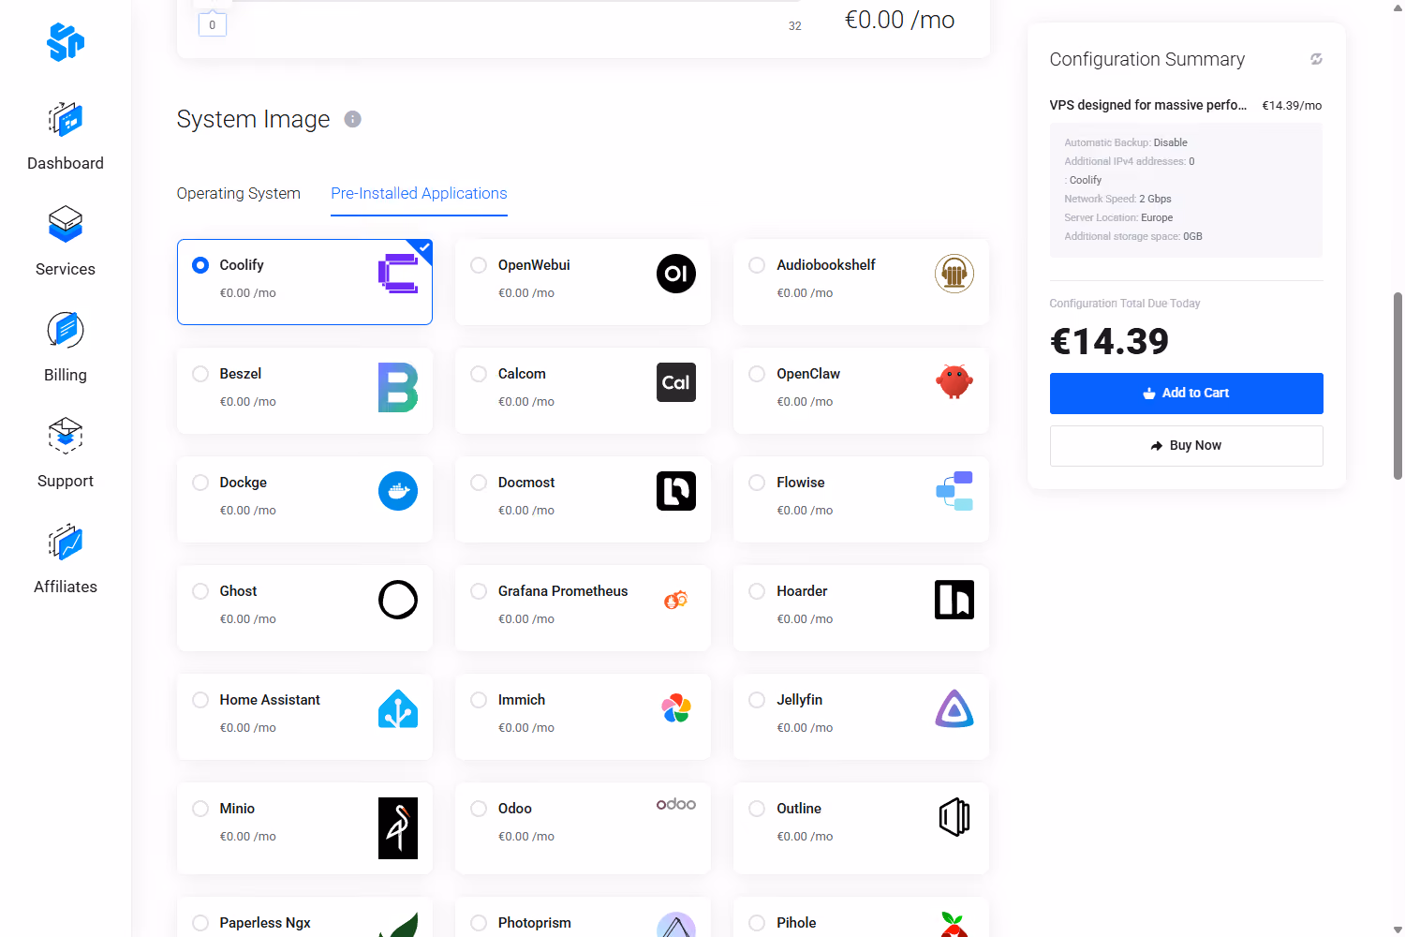
Task: Select the Home Assistant radio button
Action: pyautogui.click(x=200, y=700)
